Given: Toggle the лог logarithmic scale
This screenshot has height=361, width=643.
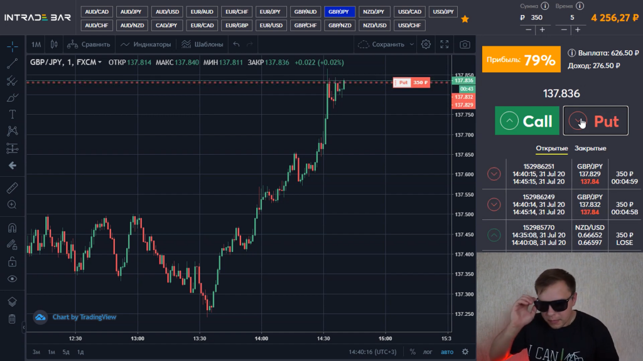Looking at the screenshot, I should [427, 352].
